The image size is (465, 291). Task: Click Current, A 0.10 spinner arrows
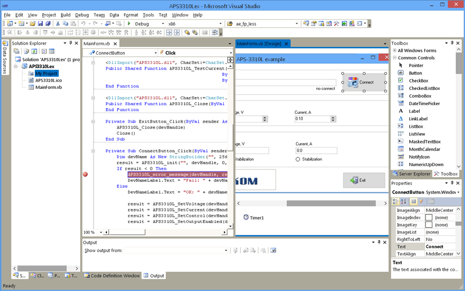333,119
